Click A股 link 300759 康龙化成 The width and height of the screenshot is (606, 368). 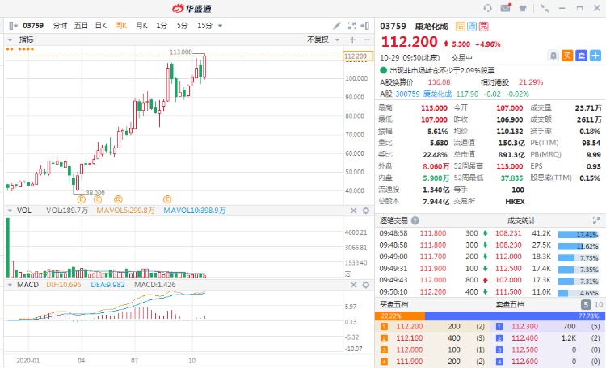pyautogui.click(x=423, y=94)
